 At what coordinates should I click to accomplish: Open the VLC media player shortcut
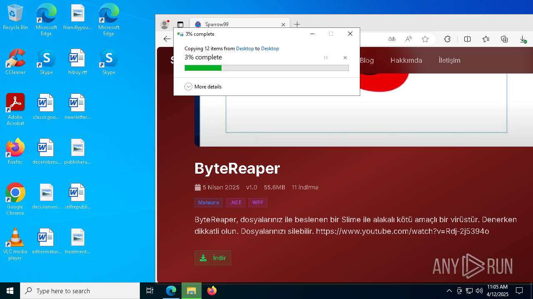coord(15,244)
